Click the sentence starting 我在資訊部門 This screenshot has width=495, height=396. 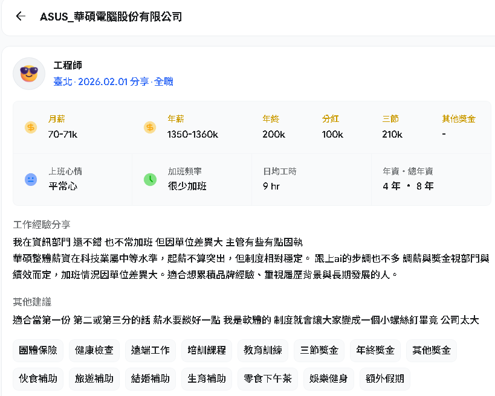158,242
